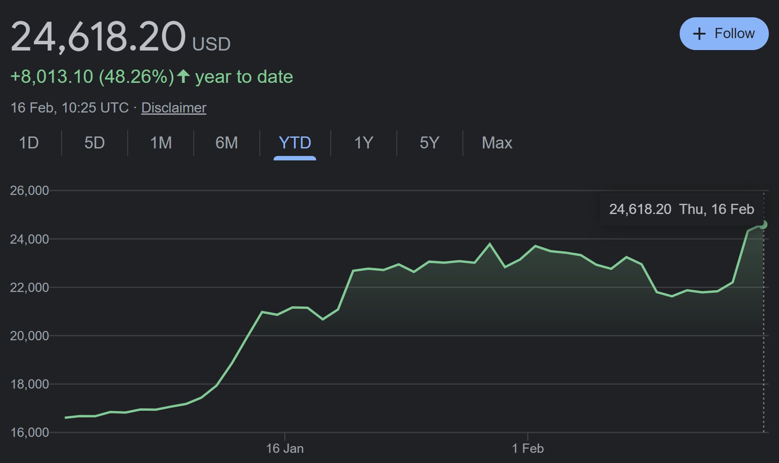This screenshot has height=463, width=779.
Task: Click the +8,013.10 (48.26%) change text
Action: click(92, 77)
